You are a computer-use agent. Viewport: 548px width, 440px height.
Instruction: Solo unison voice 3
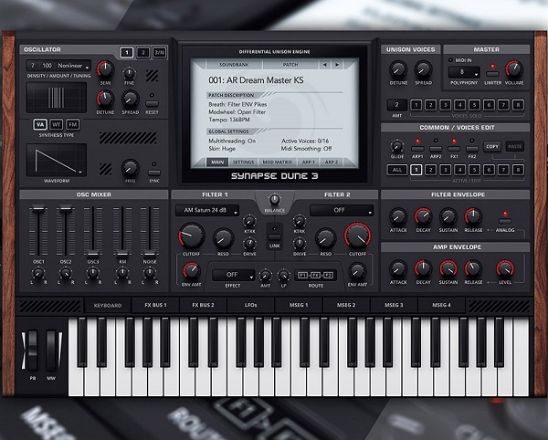click(x=446, y=105)
